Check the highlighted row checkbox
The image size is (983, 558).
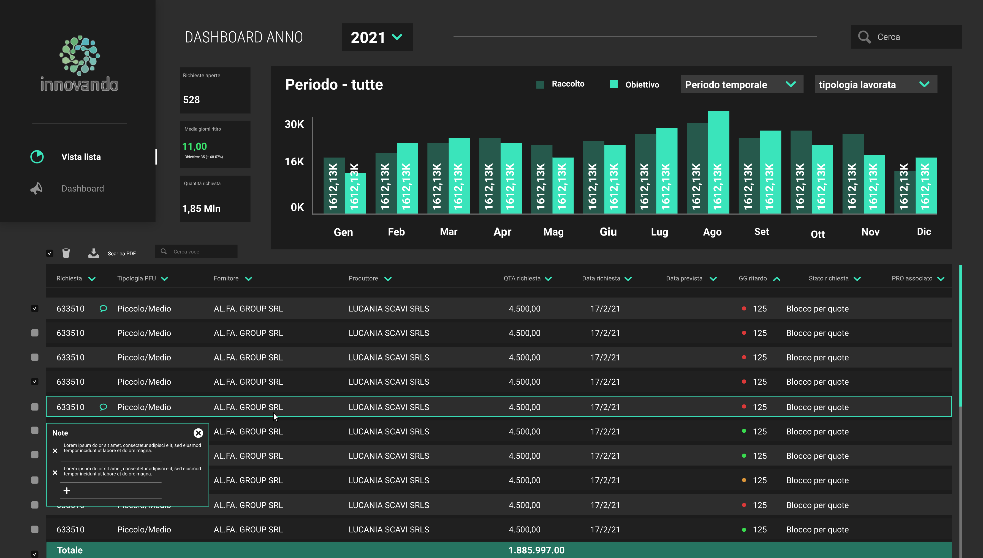coord(35,407)
